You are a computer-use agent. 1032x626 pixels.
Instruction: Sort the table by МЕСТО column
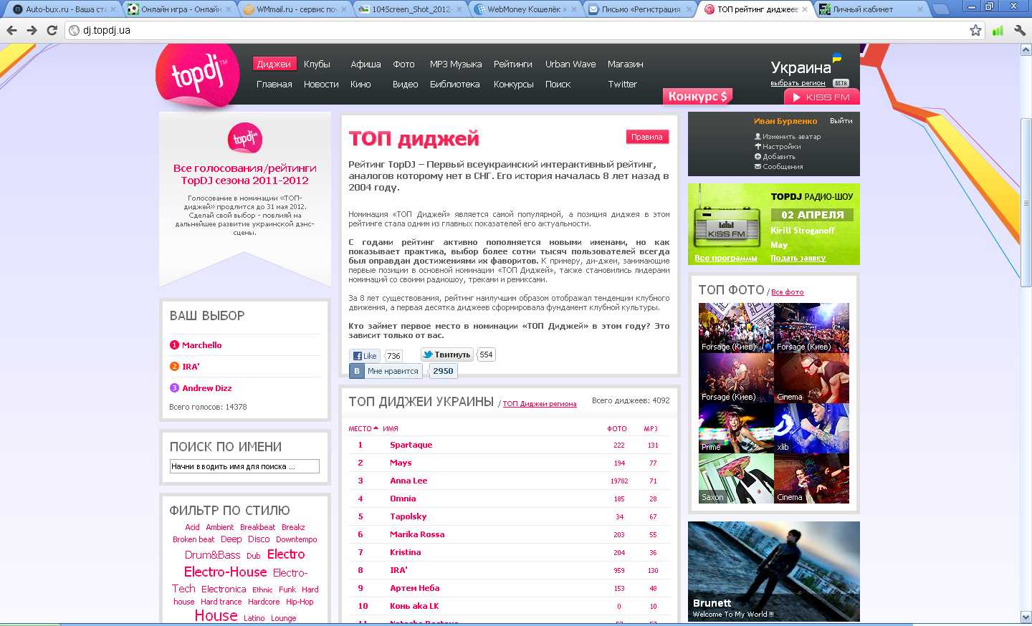click(363, 428)
